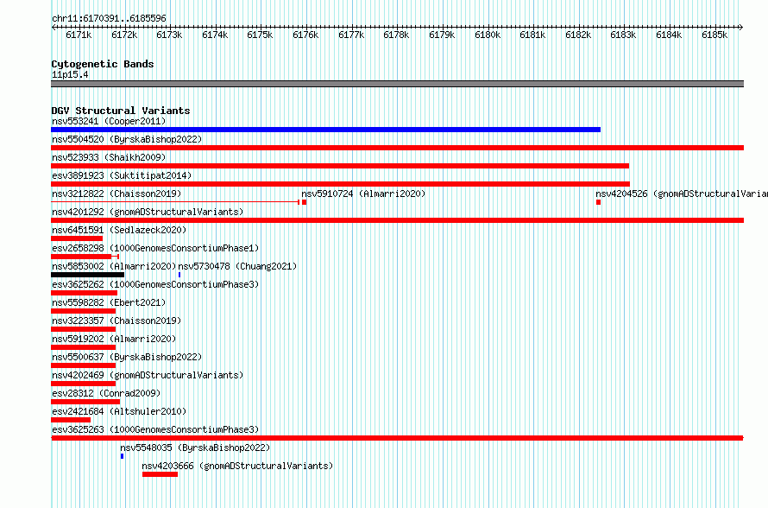This screenshot has height=508, width=768.
Task: Click the small red marker under nsv5910724
Action: [x=304, y=202]
